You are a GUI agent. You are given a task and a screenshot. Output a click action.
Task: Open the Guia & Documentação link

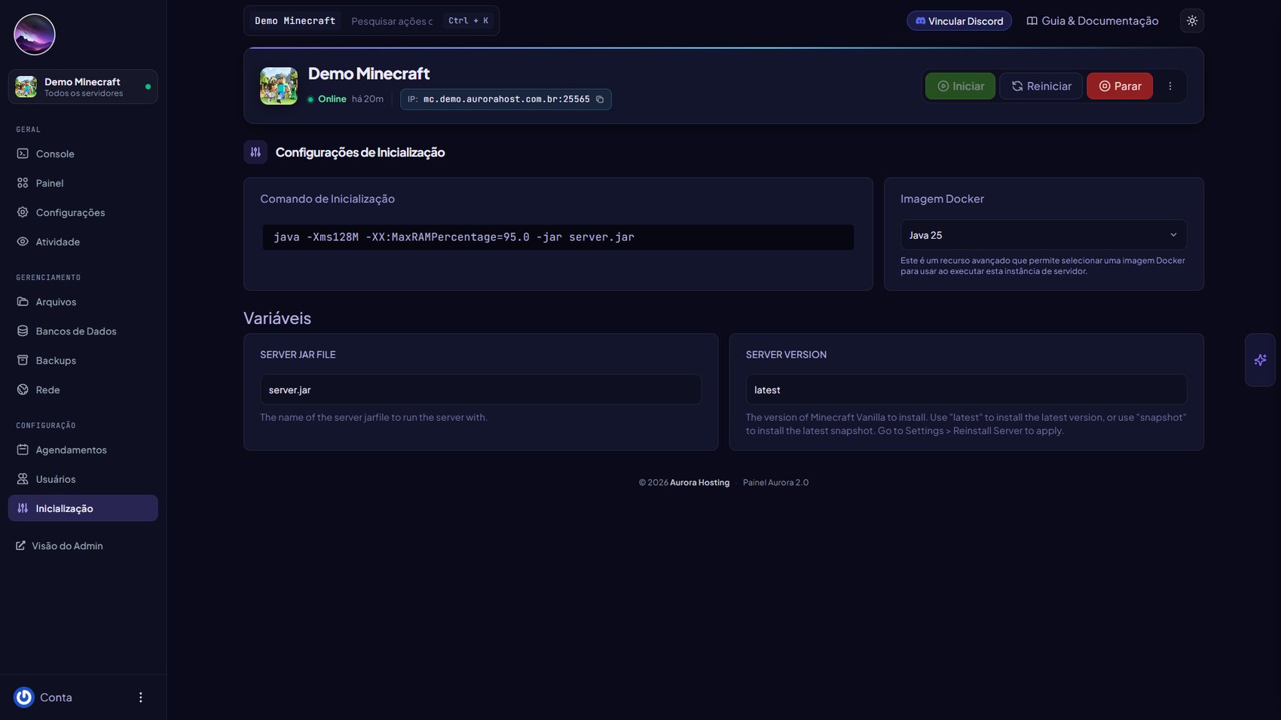1093,21
